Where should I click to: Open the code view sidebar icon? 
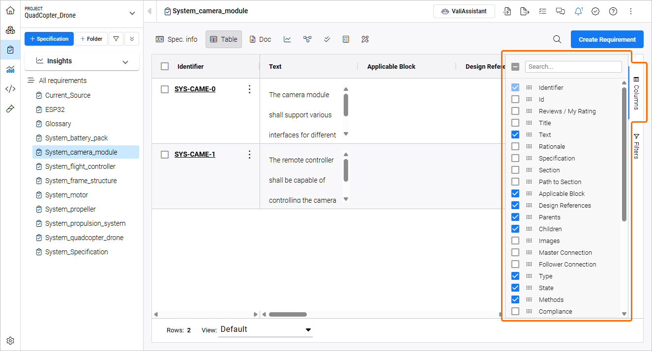10,89
